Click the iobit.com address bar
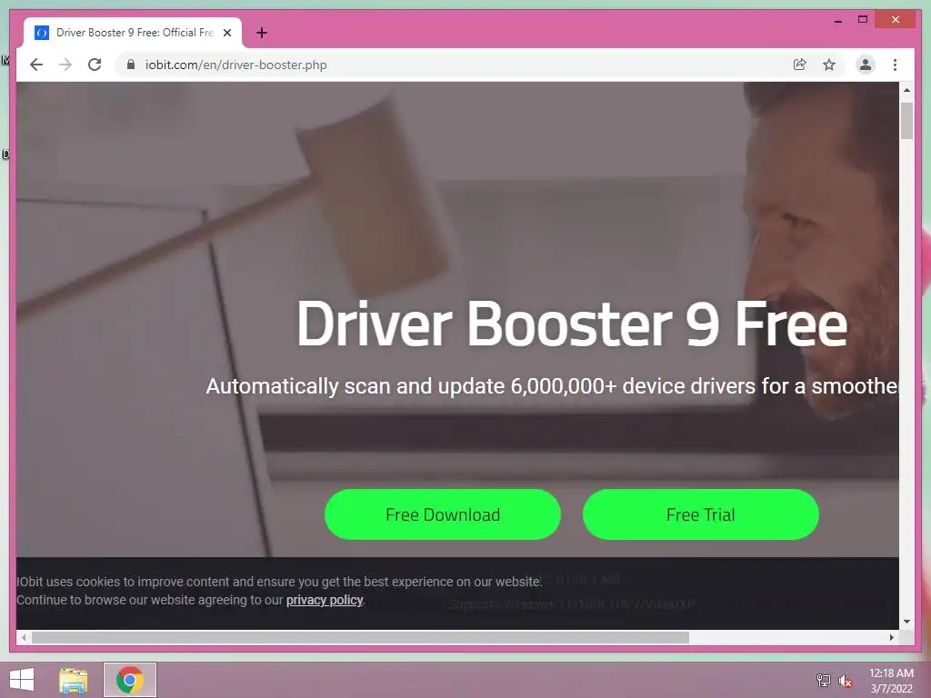Image resolution: width=931 pixels, height=698 pixels. point(457,65)
